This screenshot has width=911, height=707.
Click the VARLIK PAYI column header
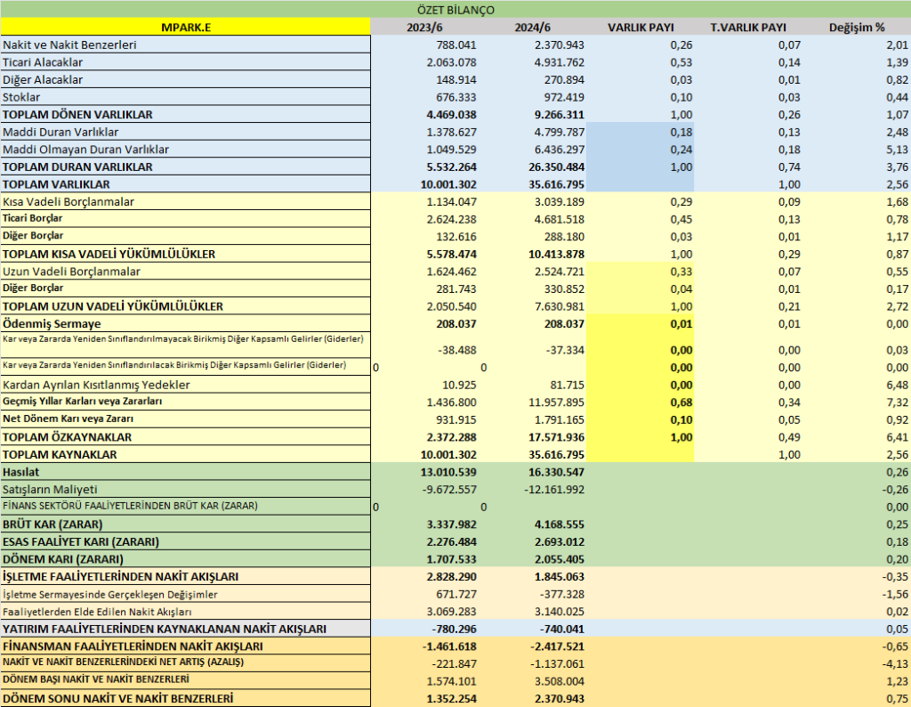pyautogui.click(x=641, y=28)
